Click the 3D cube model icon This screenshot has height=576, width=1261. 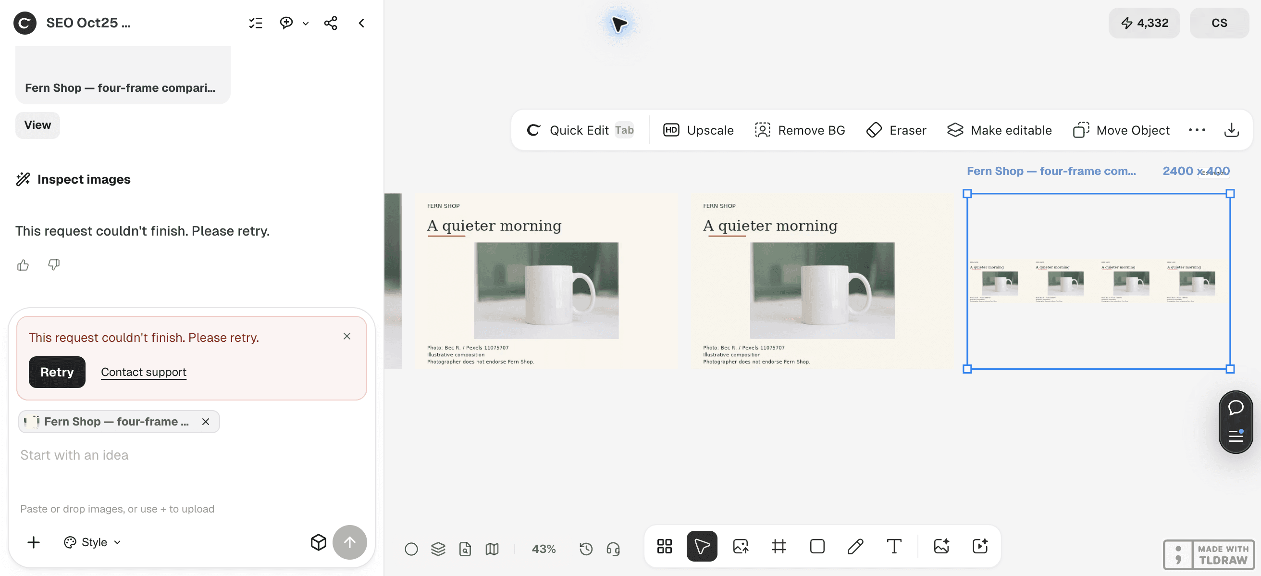[318, 542]
